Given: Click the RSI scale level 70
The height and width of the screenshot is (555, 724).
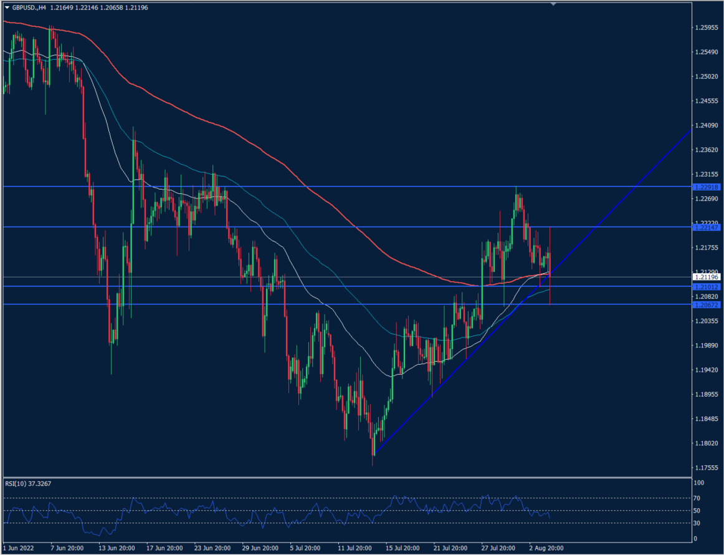Looking at the screenshot, I should 698,498.
